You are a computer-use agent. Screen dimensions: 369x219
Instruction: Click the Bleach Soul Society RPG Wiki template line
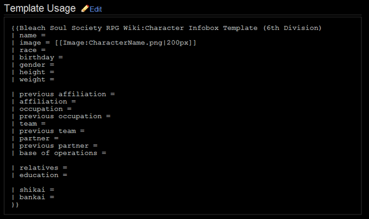tap(167, 28)
